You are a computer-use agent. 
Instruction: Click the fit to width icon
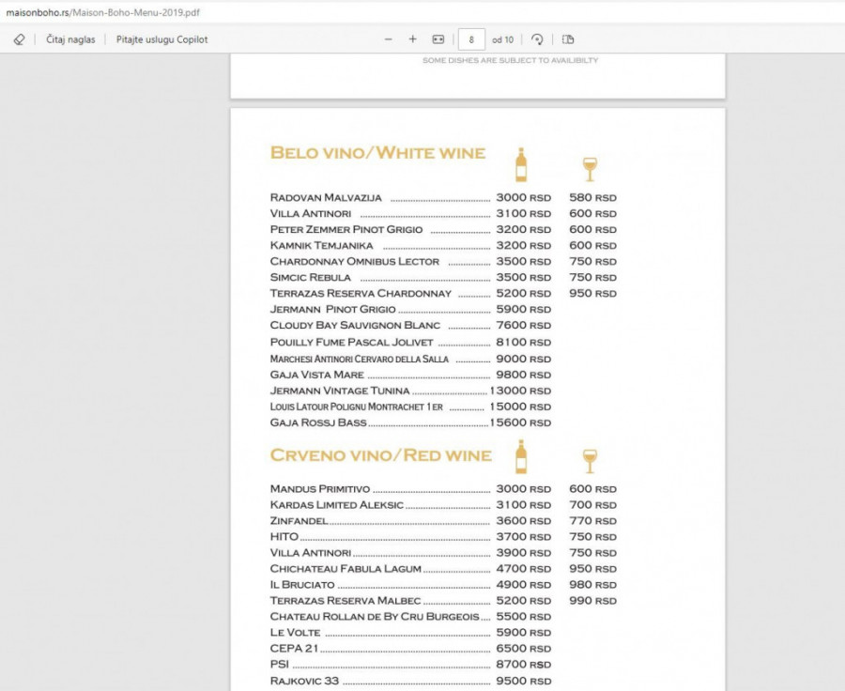tap(438, 39)
